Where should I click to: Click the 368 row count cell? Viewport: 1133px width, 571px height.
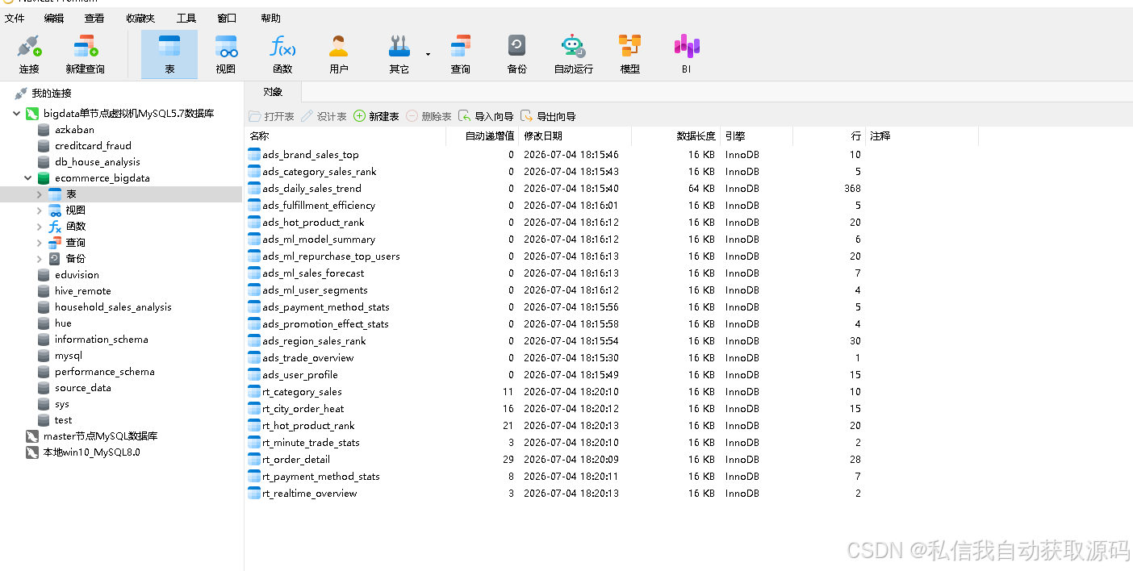[852, 189]
